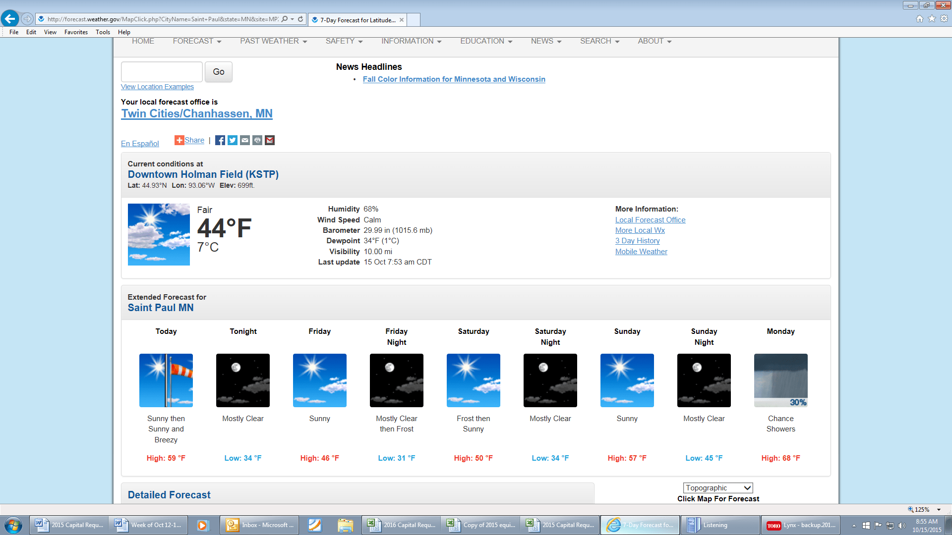Click the browser back arrow button
This screenshot has height=535, width=952.
point(10,19)
